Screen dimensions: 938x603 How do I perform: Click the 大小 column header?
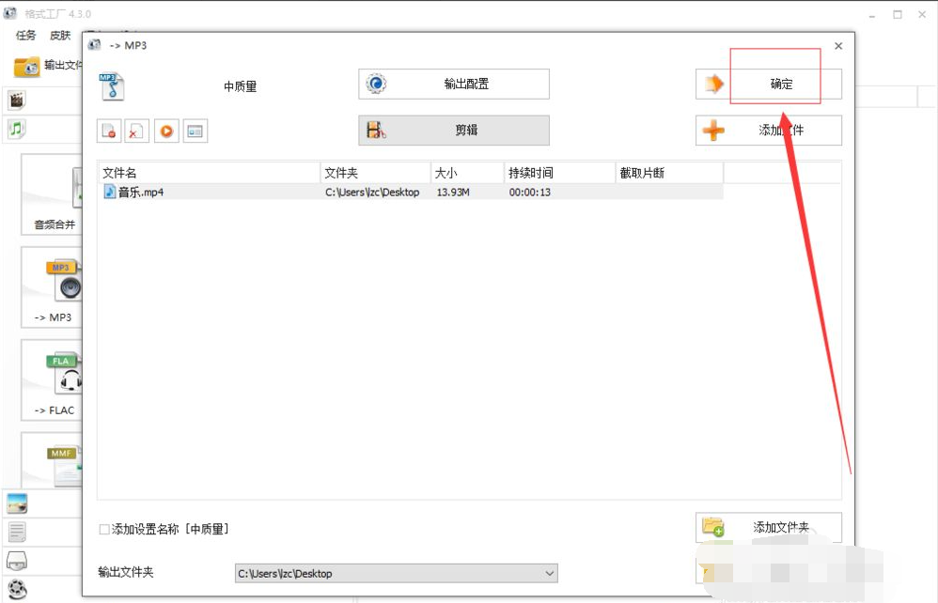[x=468, y=173]
